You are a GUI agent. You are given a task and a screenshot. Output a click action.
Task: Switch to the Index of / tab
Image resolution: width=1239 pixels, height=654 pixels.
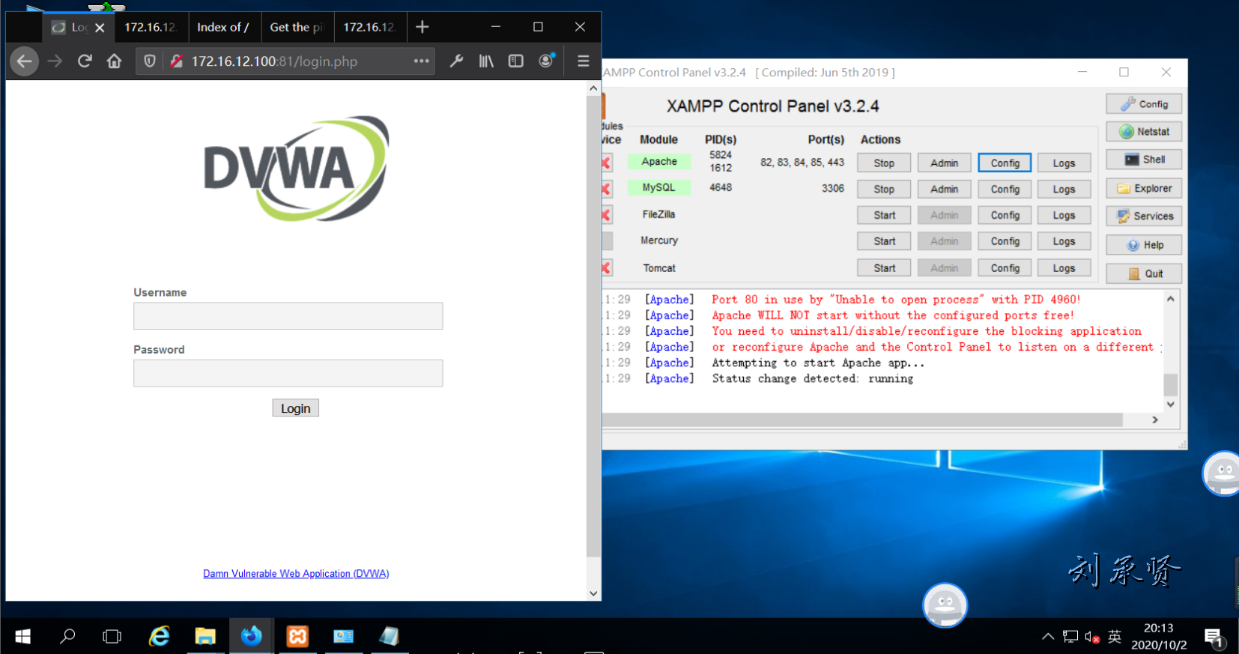tap(225, 27)
